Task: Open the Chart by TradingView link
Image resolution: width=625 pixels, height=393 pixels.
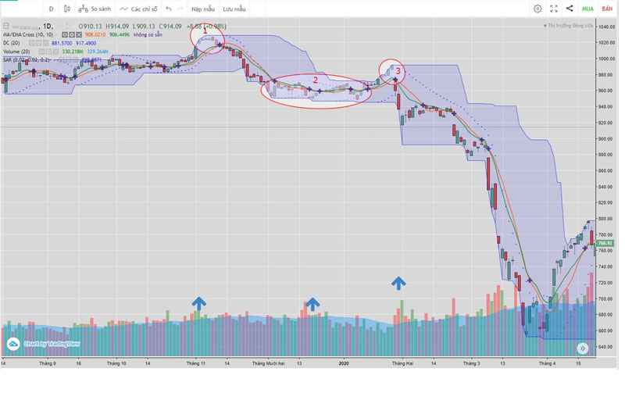Action: 52,344
